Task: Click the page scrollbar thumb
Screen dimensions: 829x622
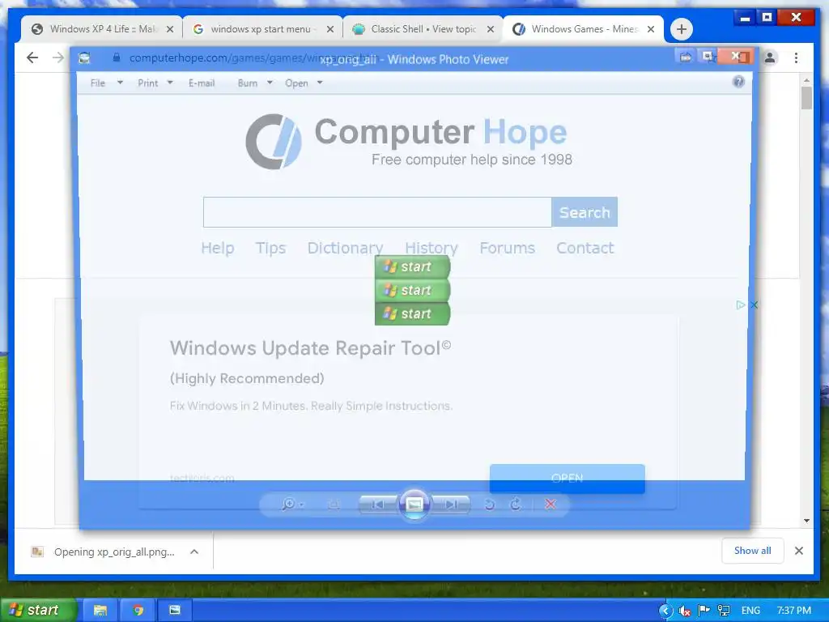Action: pos(806,98)
